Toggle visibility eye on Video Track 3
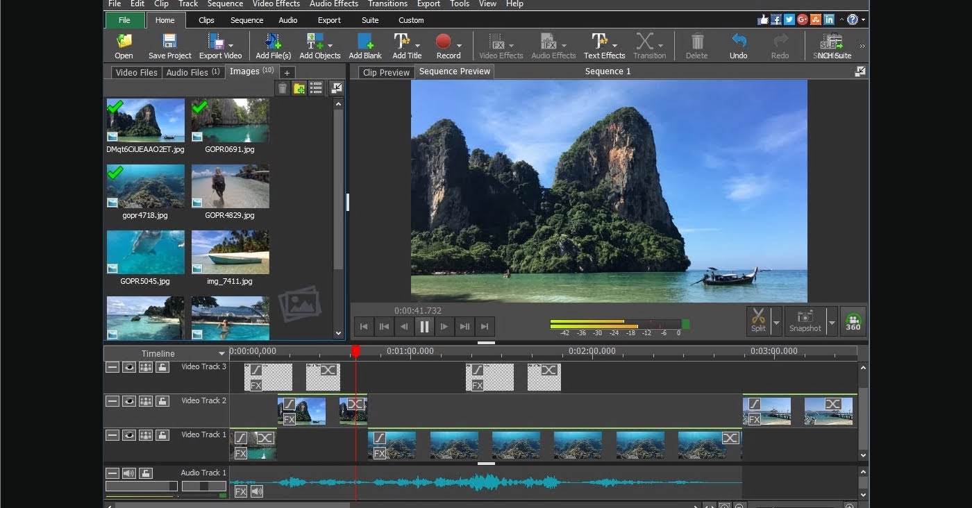Image resolution: width=972 pixels, height=508 pixels. (x=129, y=367)
